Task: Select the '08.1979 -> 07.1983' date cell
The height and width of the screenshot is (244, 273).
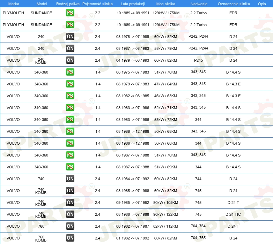Action: coord(133,84)
